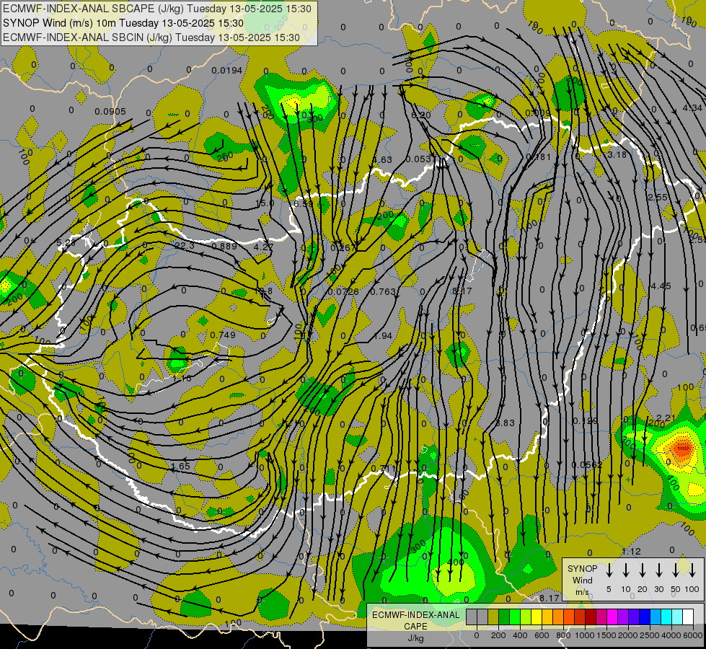Click the station value '0.0537'
Viewport: 706px width, 649px height.
pos(421,159)
